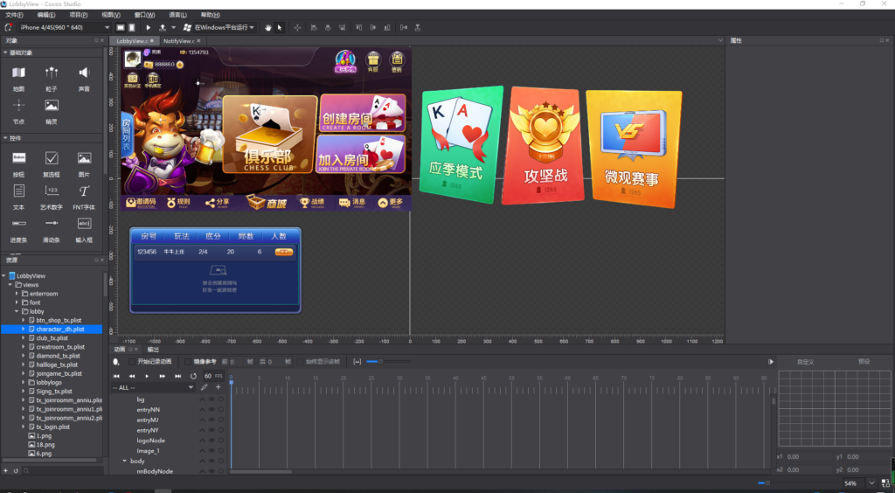Image resolution: width=895 pixels, height=493 pixels.
Task: Toggle visibility eye for entryNN layer
Action: click(x=211, y=409)
